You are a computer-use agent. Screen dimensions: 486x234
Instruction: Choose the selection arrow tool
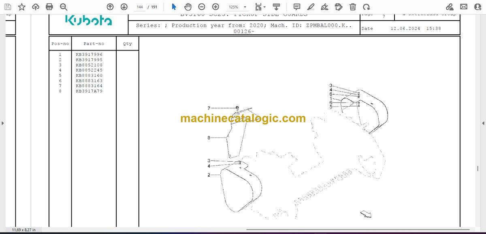click(174, 7)
